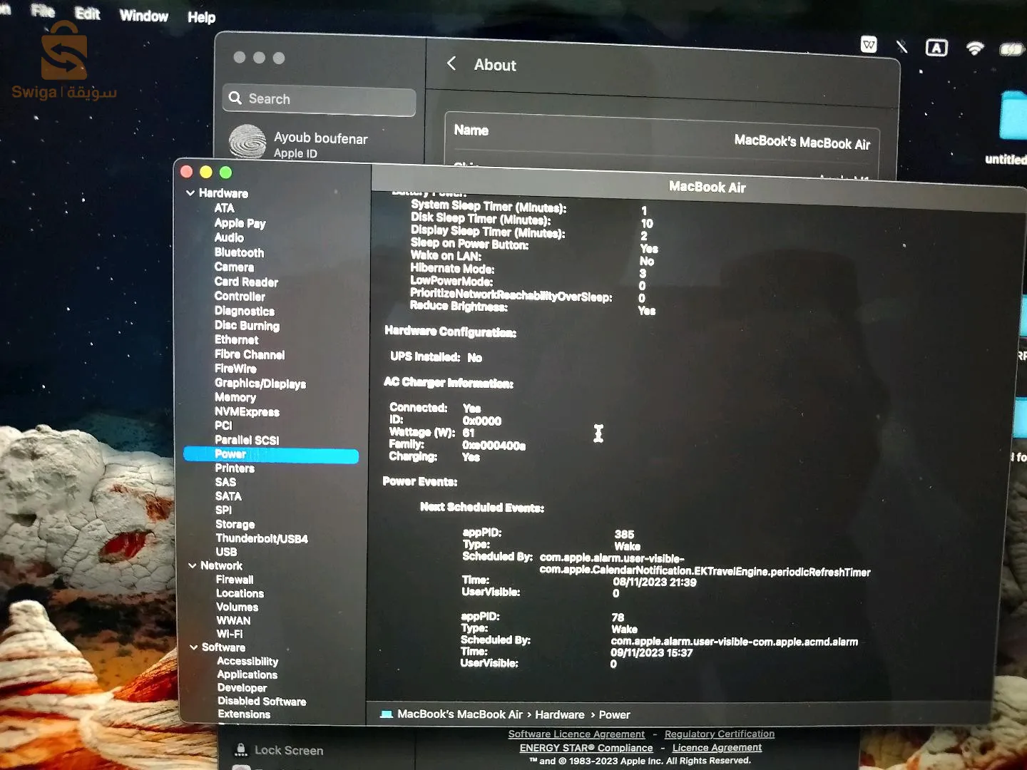1027x770 pixels.
Task: Click the battery icon in menu bar
Action: [x=1011, y=49]
